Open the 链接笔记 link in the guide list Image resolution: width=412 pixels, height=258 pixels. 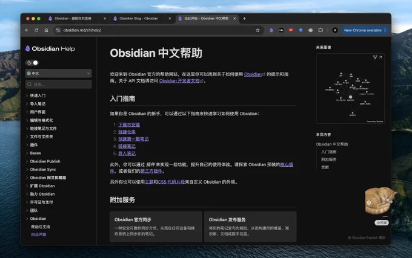point(127,146)
